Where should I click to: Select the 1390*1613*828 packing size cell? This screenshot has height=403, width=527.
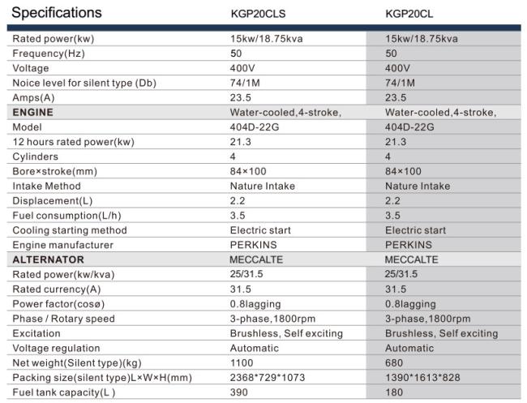click(x=422, y=377)
